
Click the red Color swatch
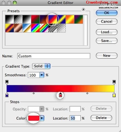34,118
